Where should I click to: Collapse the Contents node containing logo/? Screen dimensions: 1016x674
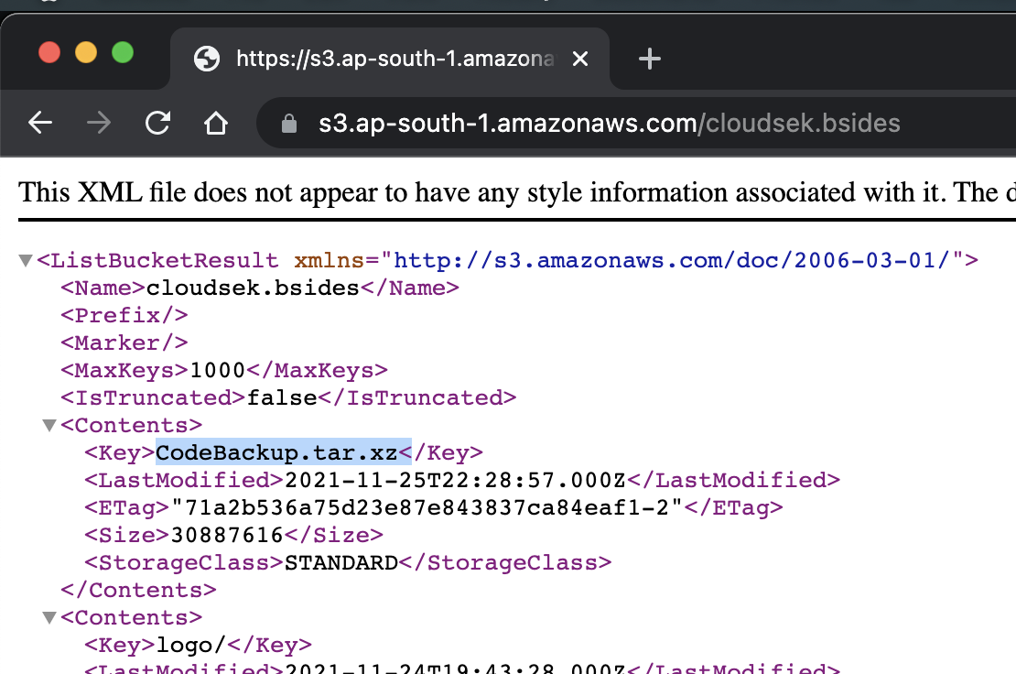(49, 617)
